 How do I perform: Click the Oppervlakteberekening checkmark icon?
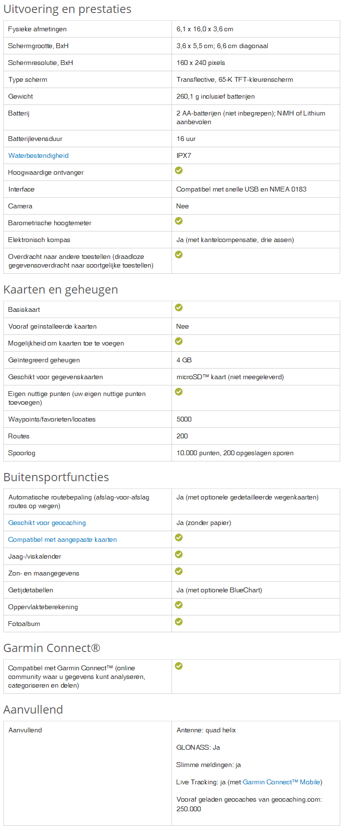pos(179,605)
